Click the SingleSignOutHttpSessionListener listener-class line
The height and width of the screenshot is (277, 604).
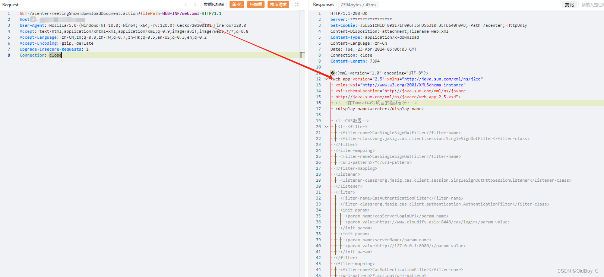coord(456,180)
